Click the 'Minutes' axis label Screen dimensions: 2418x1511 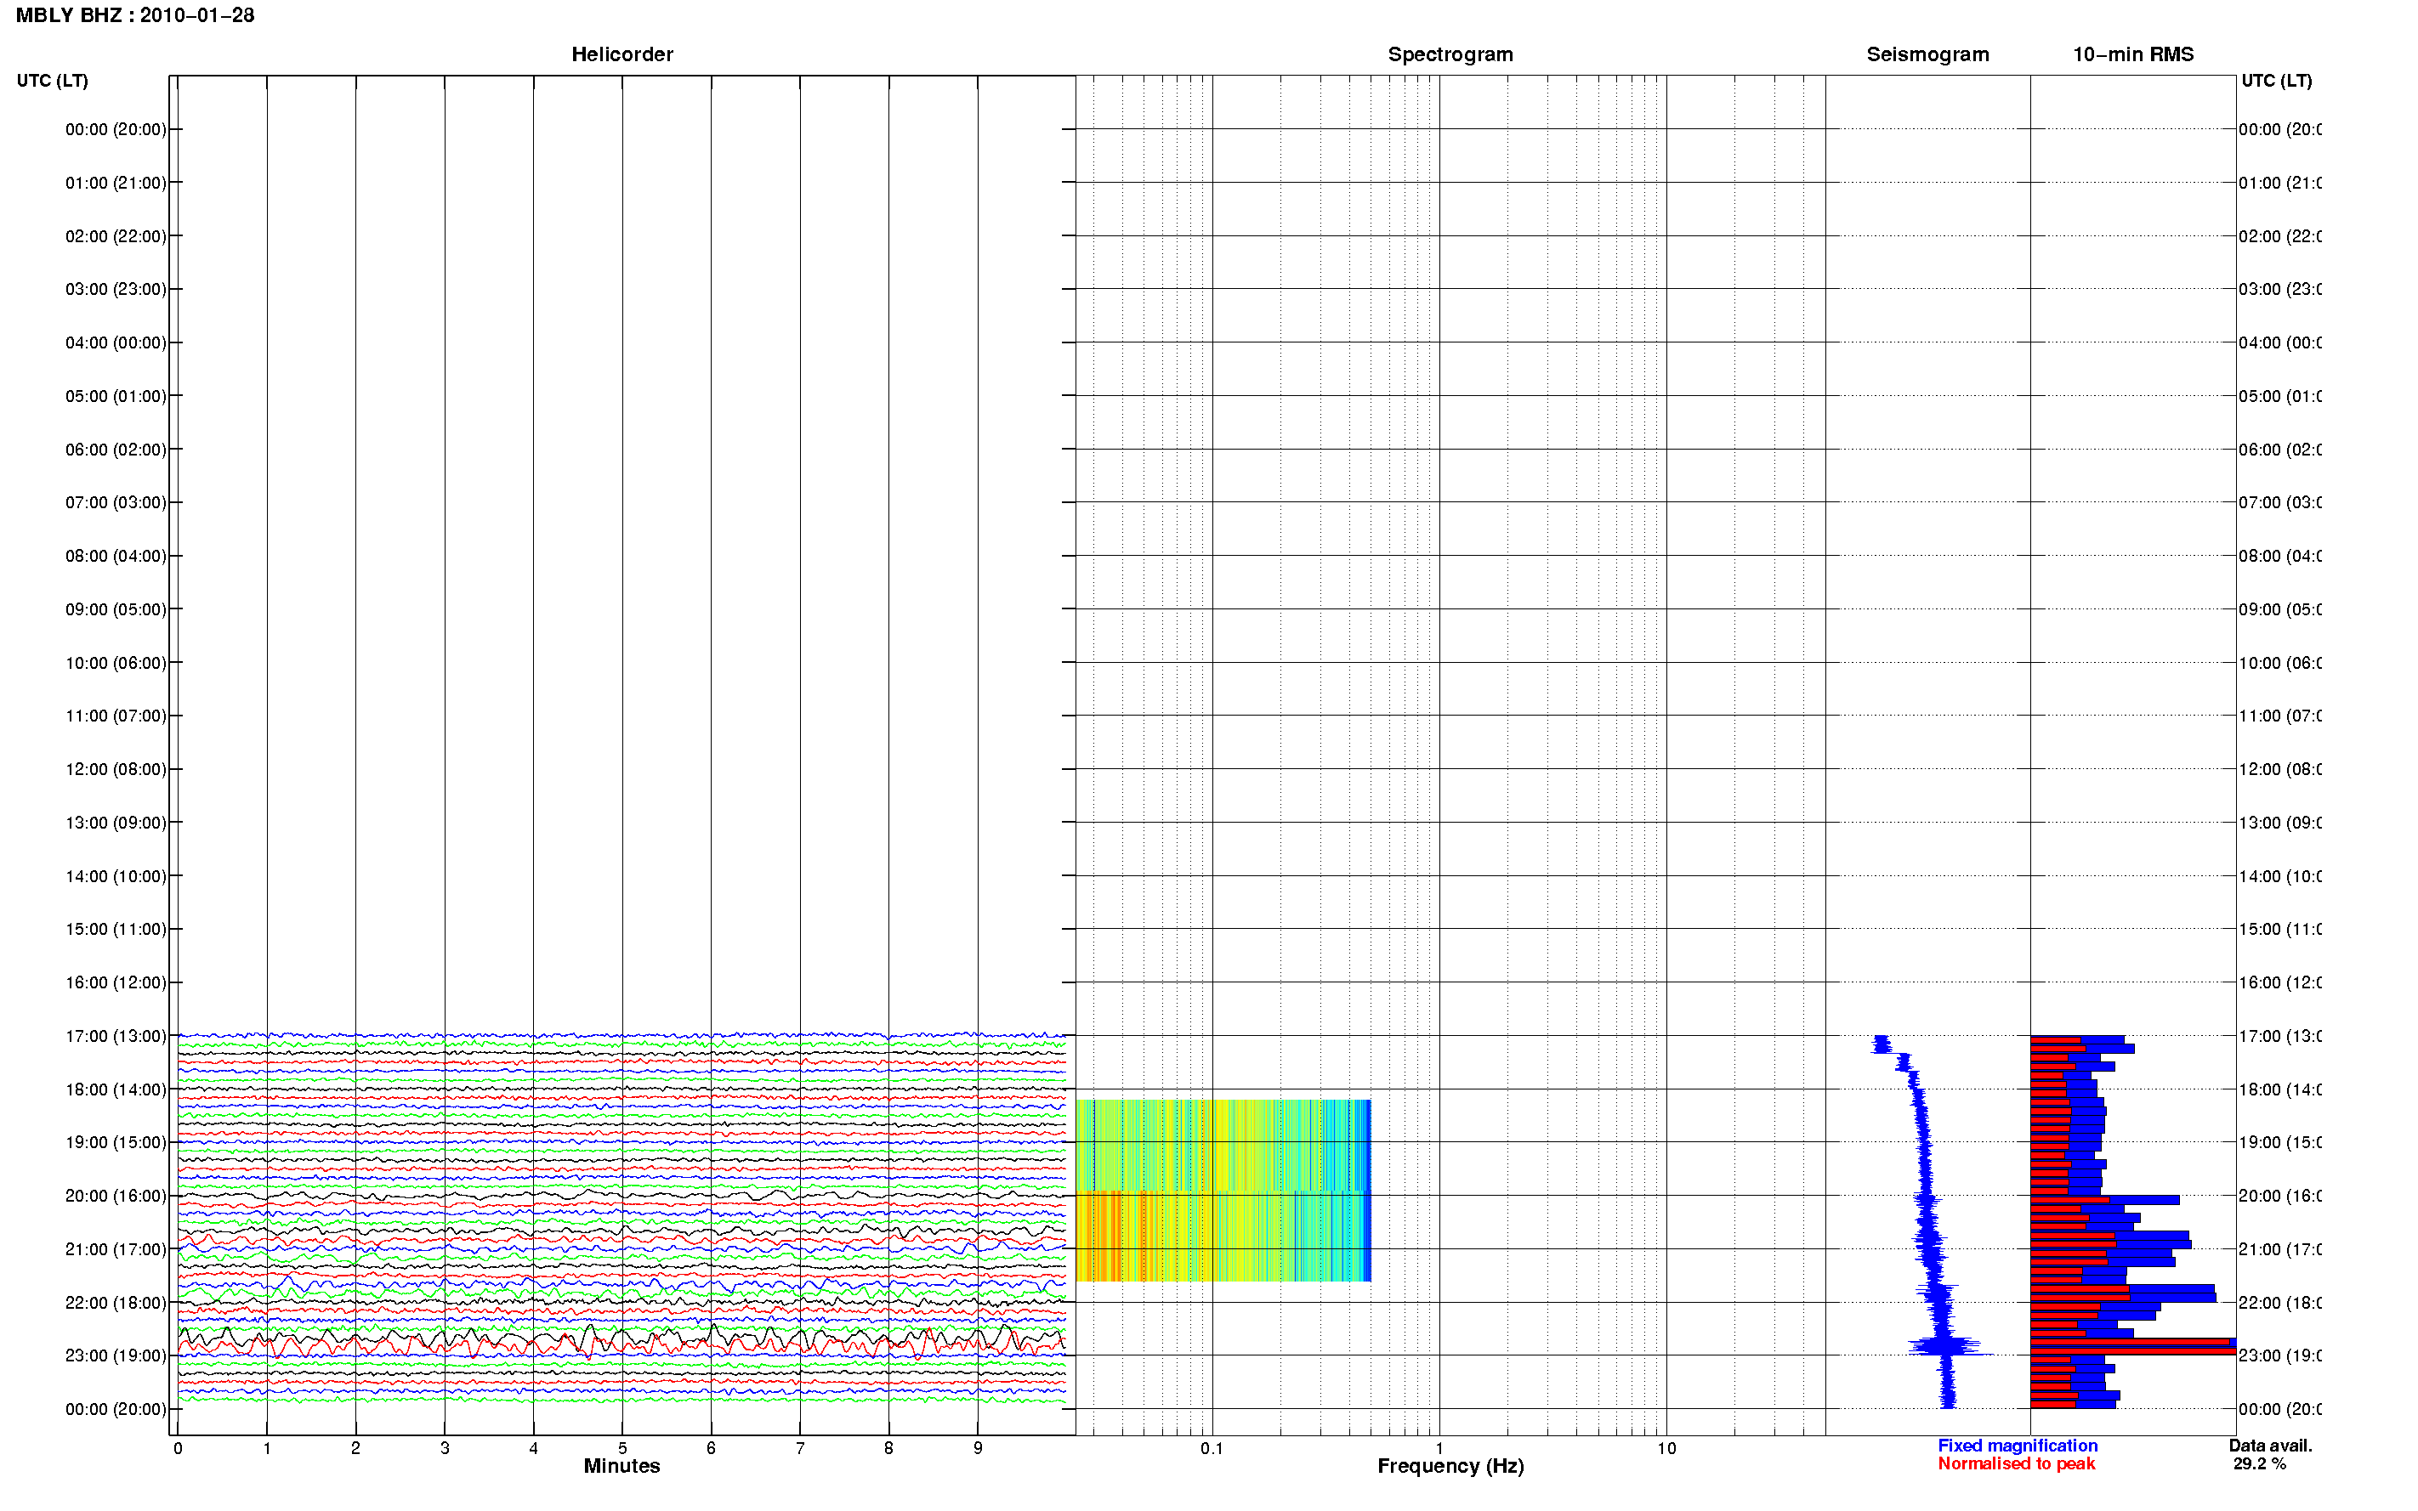(622, 1466)
